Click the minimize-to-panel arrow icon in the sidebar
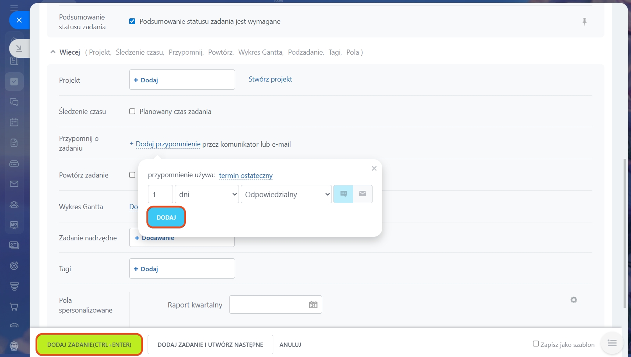 [19, 48]
